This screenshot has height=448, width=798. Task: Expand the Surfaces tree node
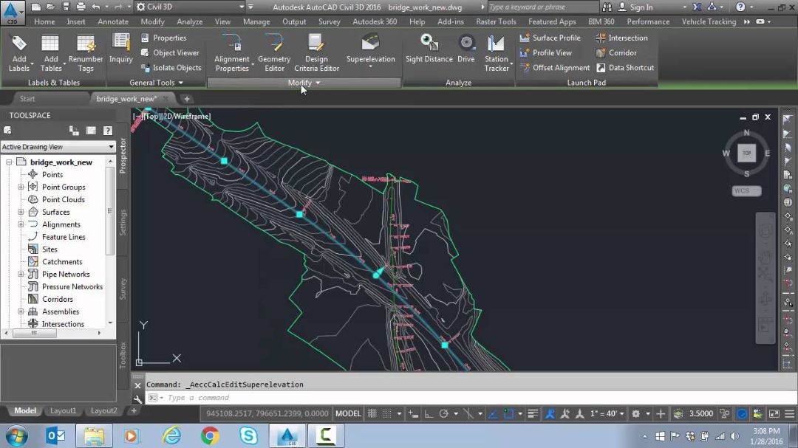pos(21,212)
